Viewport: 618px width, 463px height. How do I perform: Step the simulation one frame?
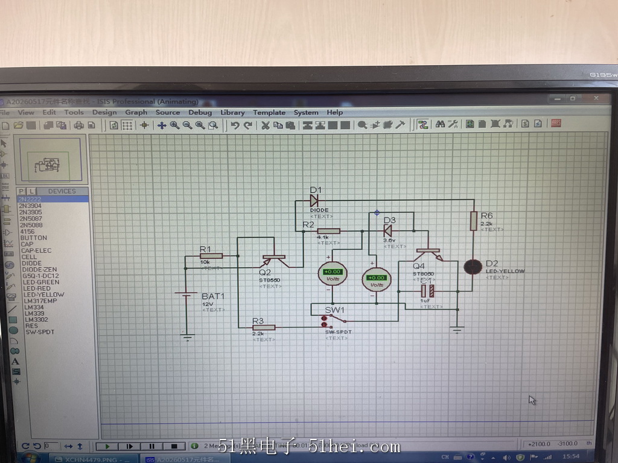[129, 446]
